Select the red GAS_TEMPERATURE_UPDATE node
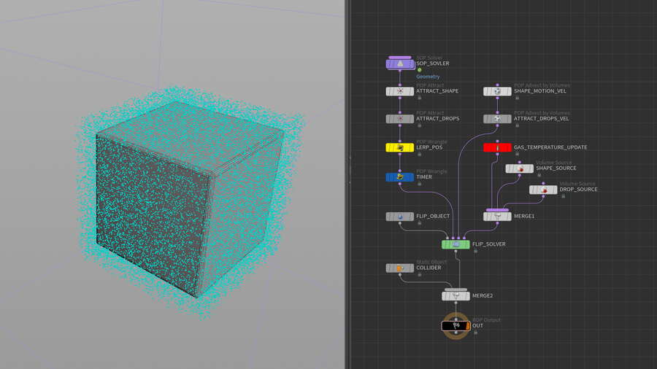 click(497, 147)
